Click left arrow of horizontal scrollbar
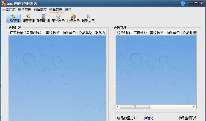 point(118,107)
